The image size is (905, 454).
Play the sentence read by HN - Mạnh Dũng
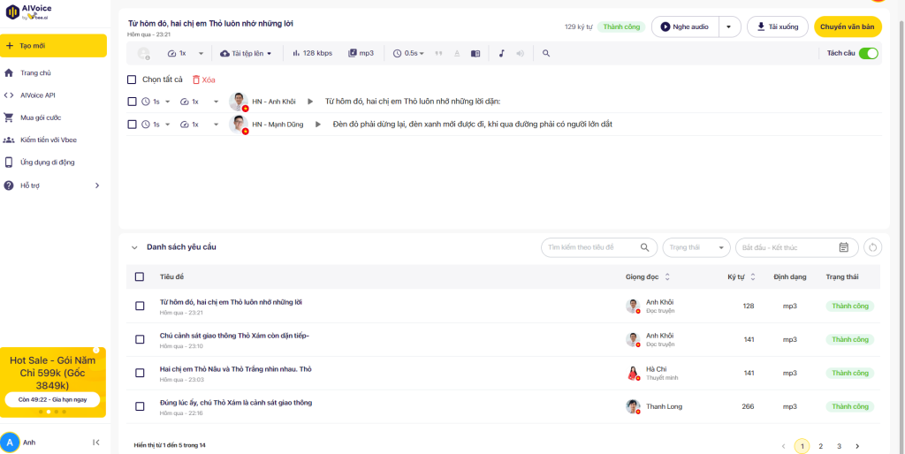point(319,125)
